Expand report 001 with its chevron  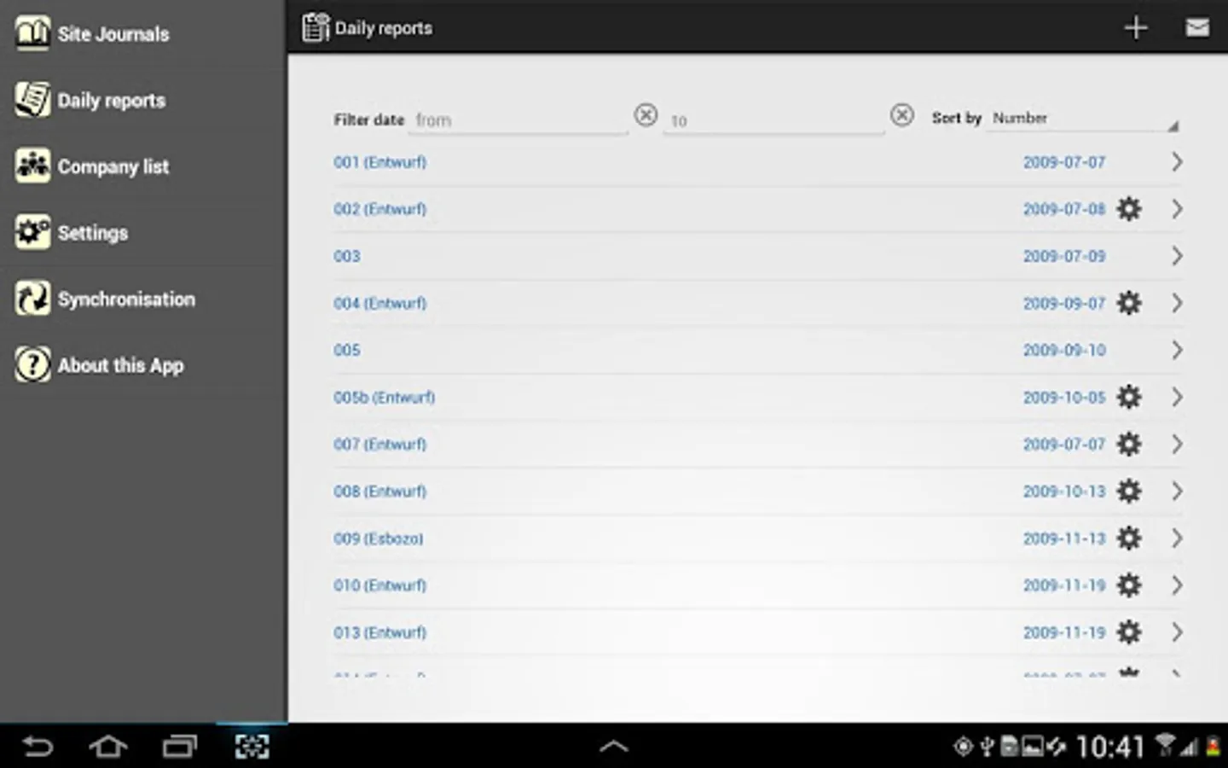point(1177,161)
